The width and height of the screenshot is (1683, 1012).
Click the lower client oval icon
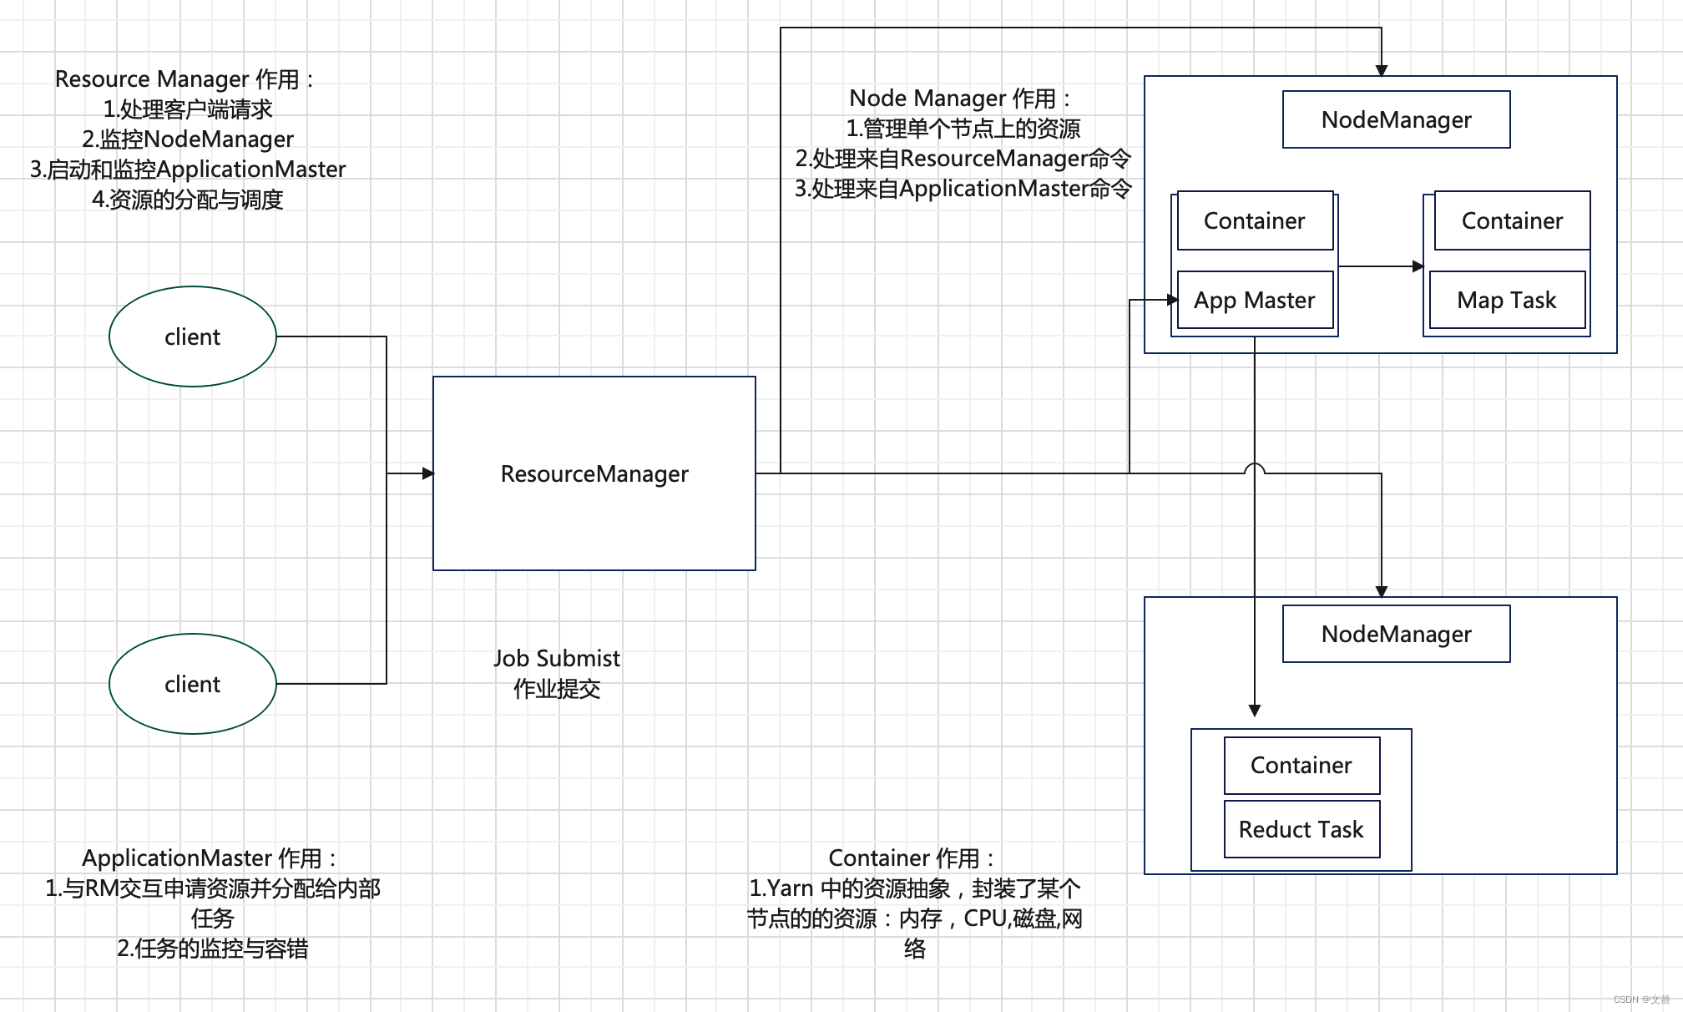[x=181, y=683]
